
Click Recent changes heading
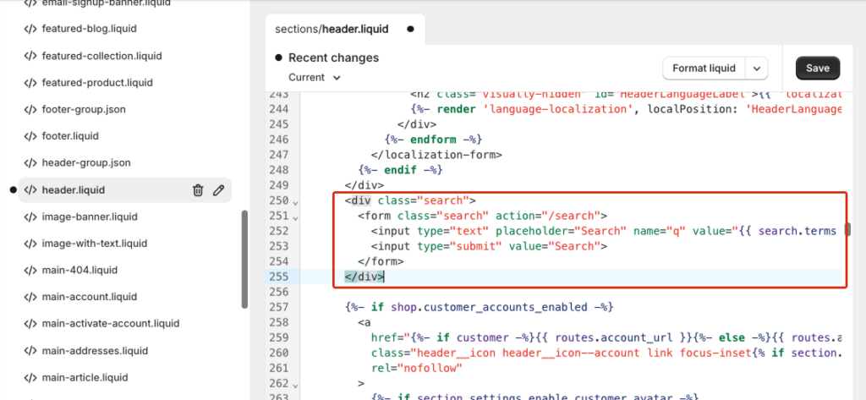tap(333, 58)
